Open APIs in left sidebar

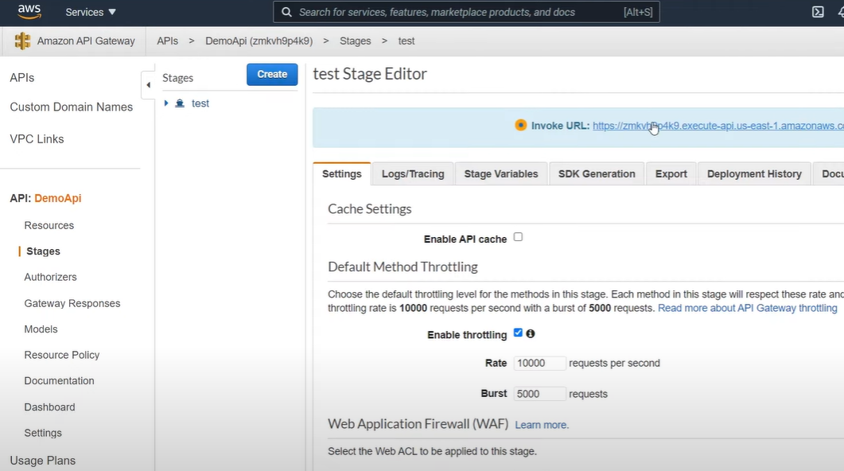point(22,77)
